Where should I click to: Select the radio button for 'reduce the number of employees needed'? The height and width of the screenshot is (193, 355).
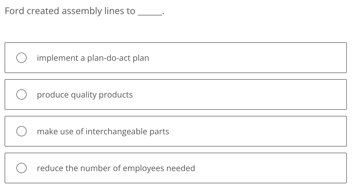pyautogui.click(x=22, y=168)
